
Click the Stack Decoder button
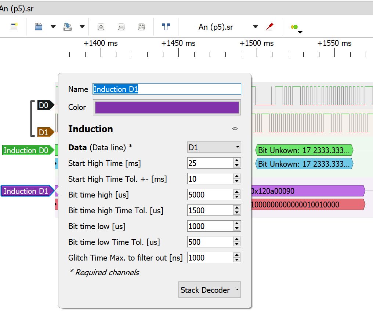[210, 290]
